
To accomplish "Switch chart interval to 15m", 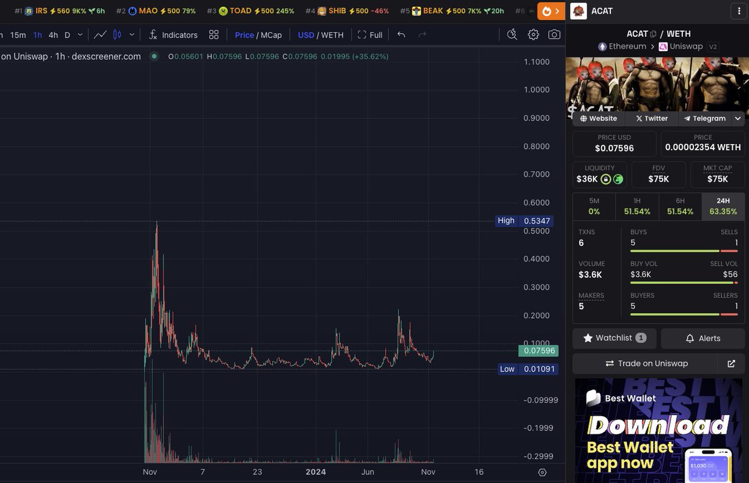I will point(18,35).
